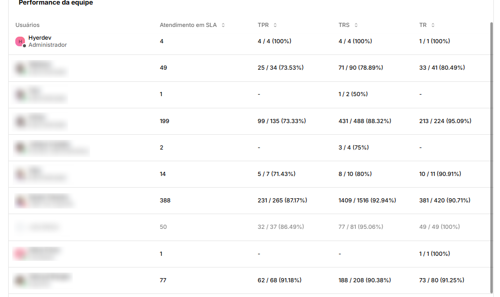Open the Hyerdev user name

pos(40,38)
